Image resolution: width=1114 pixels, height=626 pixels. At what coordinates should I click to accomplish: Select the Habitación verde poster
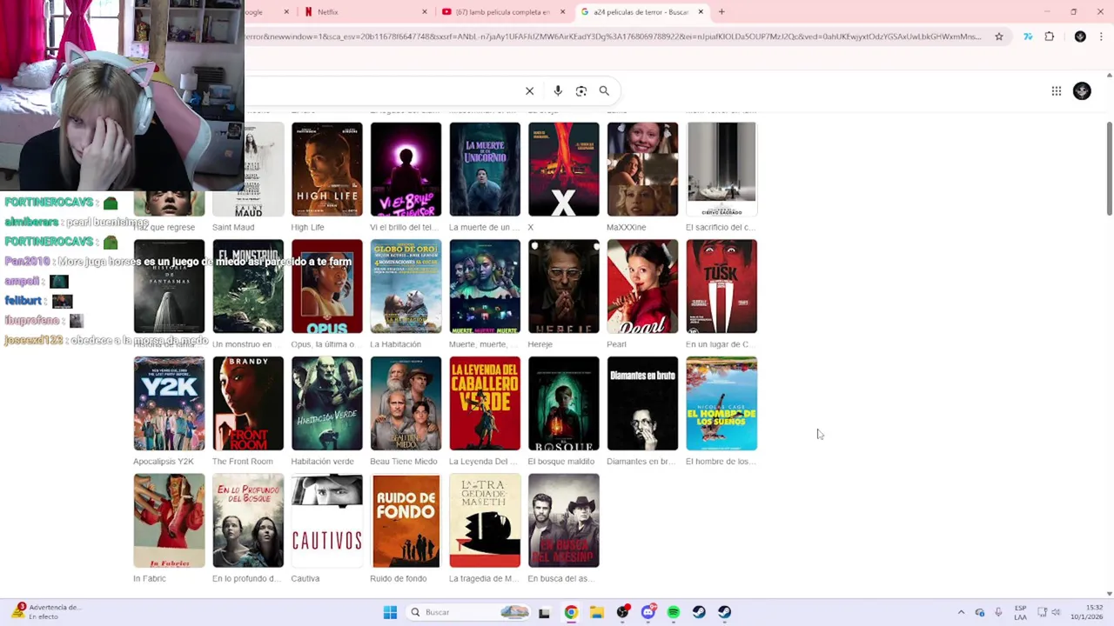coord(326,403)
